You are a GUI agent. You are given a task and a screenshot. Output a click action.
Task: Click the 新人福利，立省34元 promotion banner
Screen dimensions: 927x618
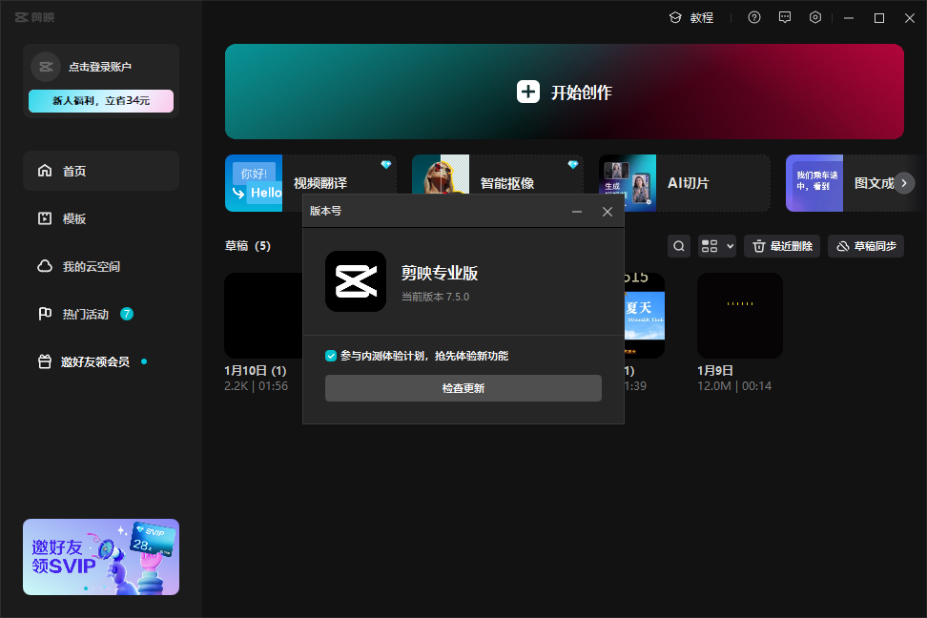[100, 100]
